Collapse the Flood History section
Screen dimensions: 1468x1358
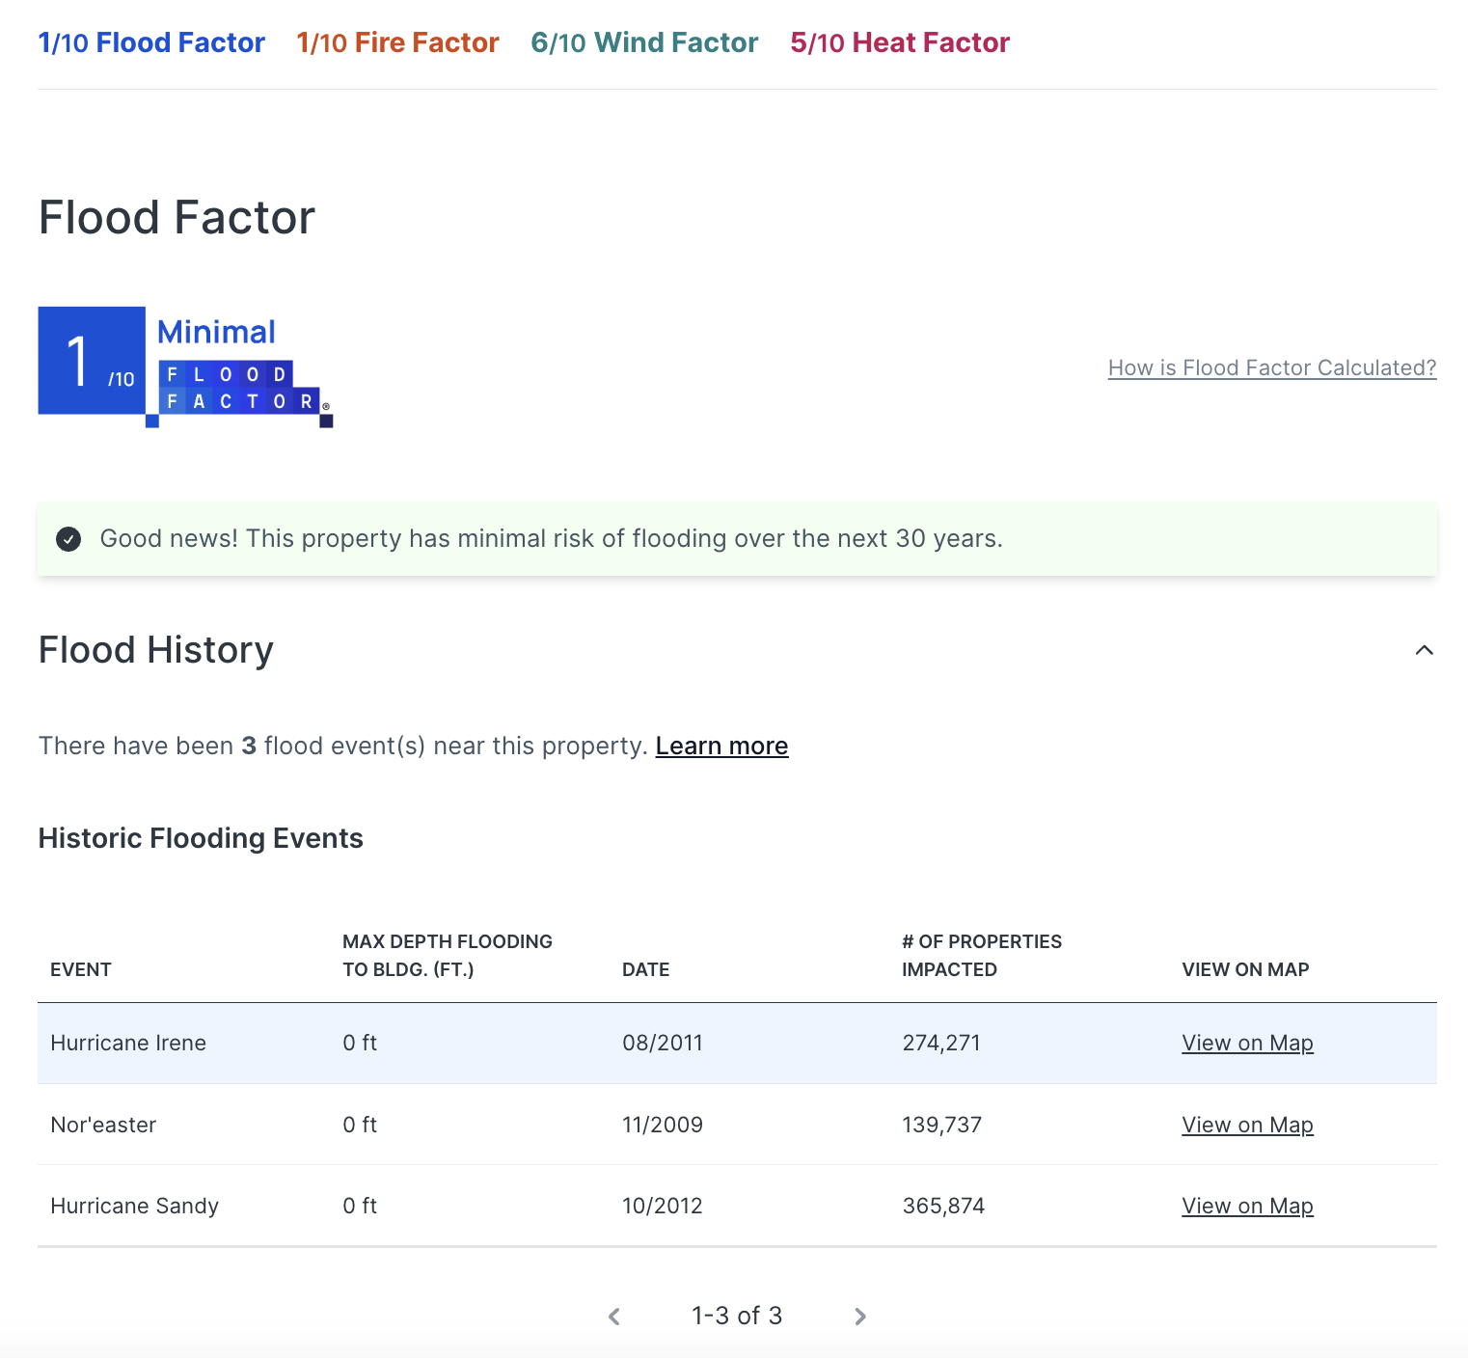[x=1424, y=650]
